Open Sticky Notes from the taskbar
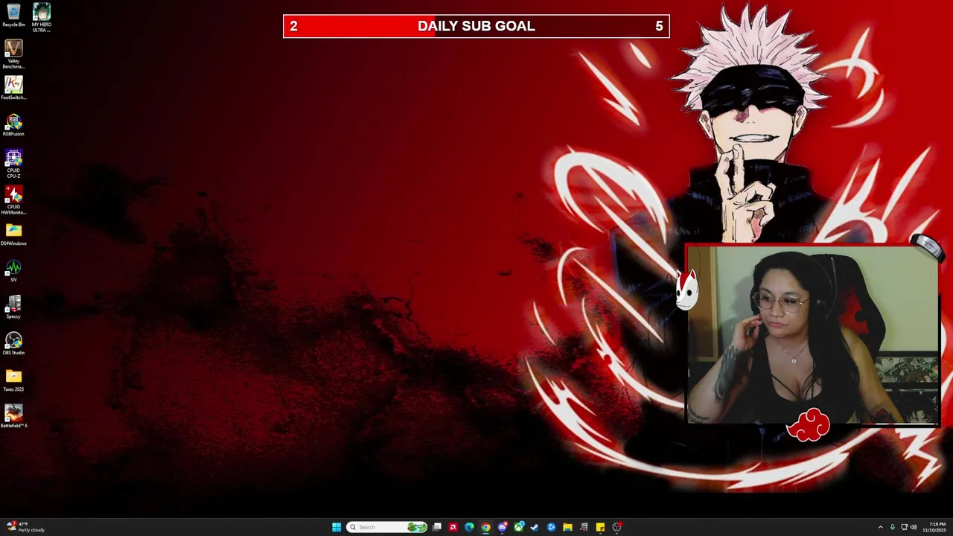953x536 pixels. pyautogui.click(x=600, y=527)
